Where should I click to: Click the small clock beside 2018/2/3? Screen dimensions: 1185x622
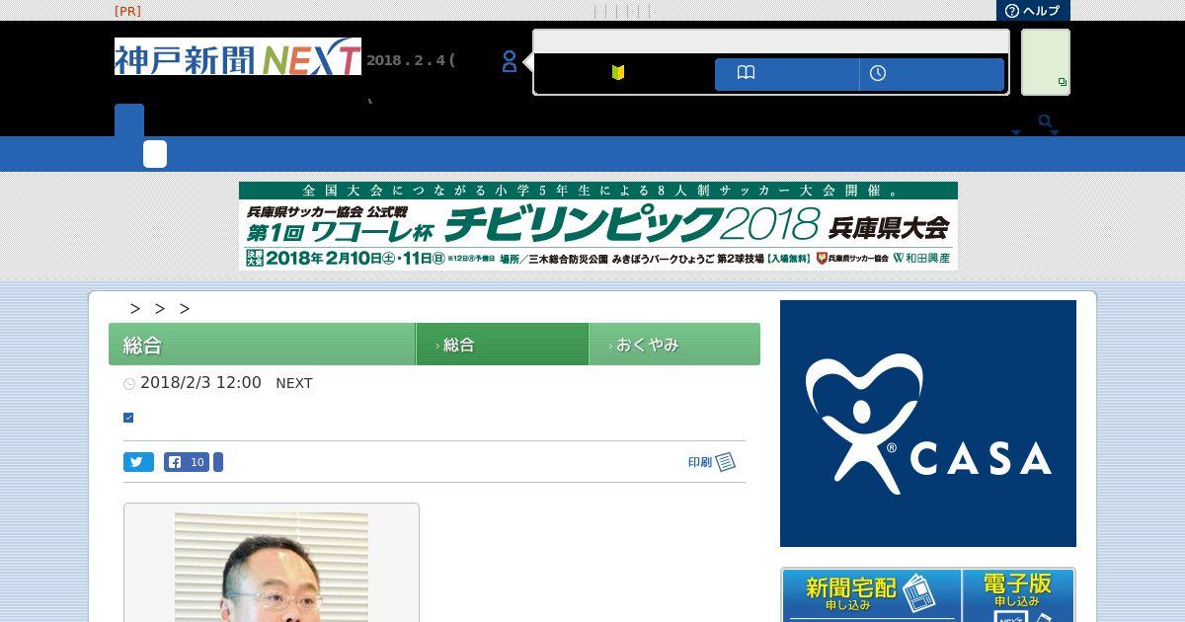129,384
